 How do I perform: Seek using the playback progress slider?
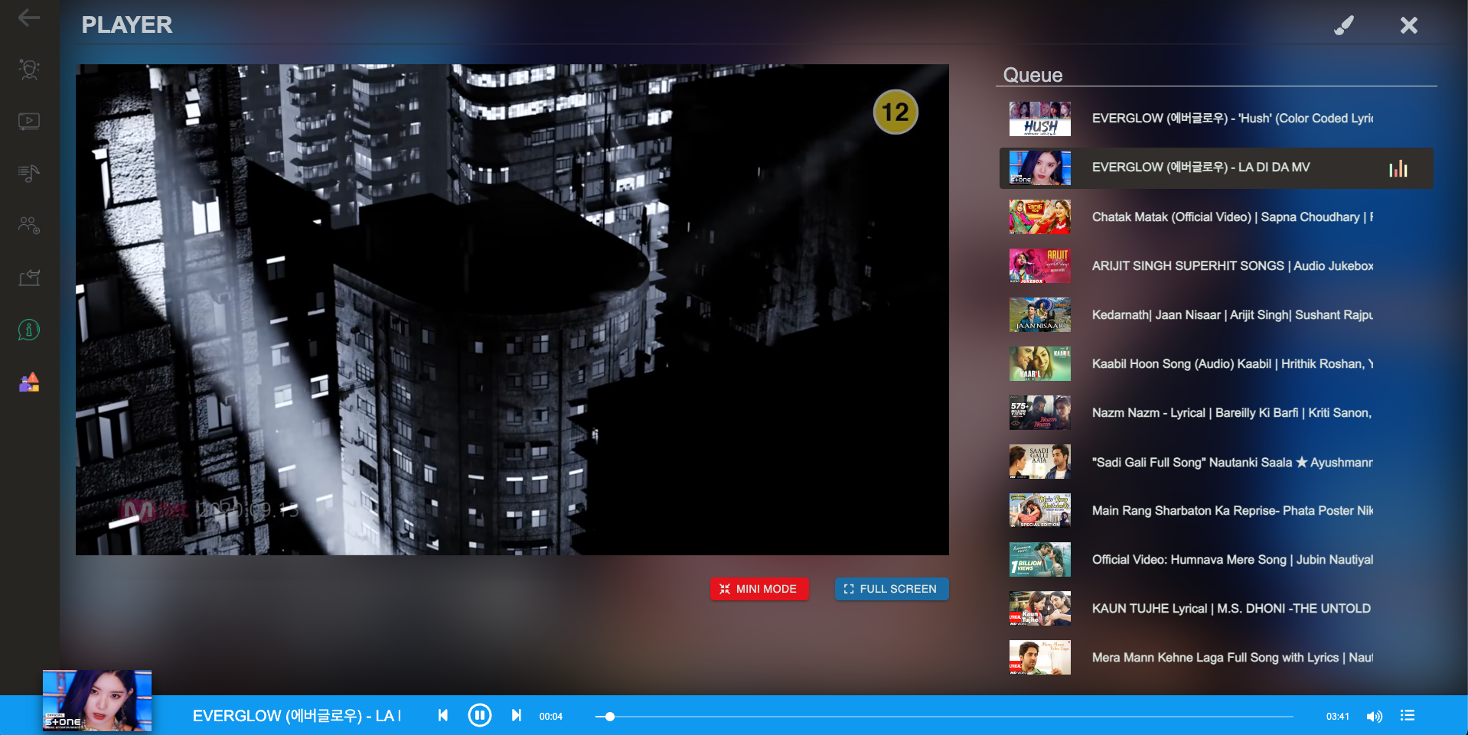[x=944, y=717]
